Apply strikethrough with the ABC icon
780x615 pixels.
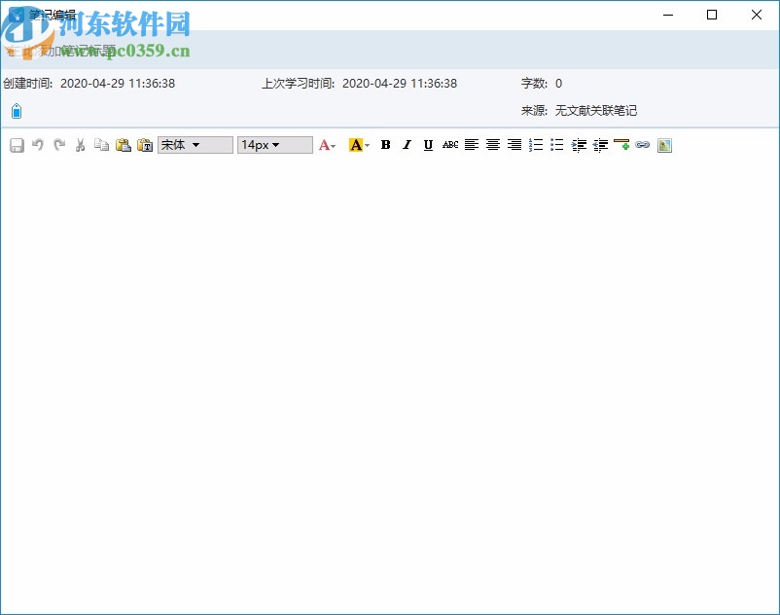449,145
